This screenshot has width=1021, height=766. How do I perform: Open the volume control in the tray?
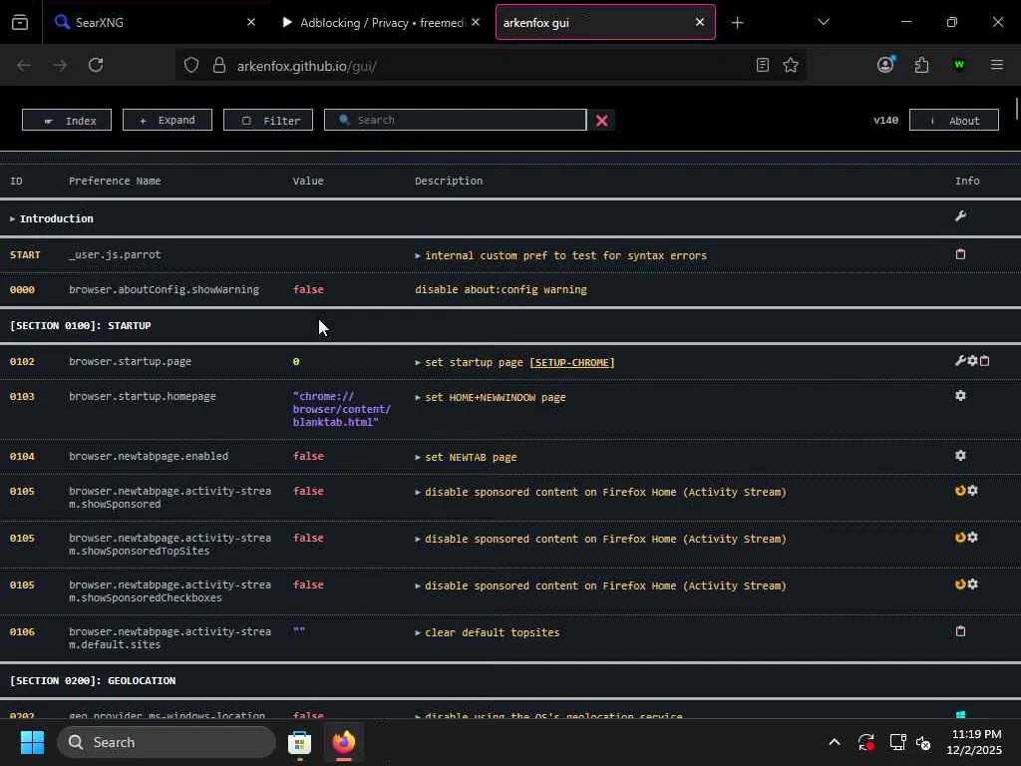pos(923,742)
